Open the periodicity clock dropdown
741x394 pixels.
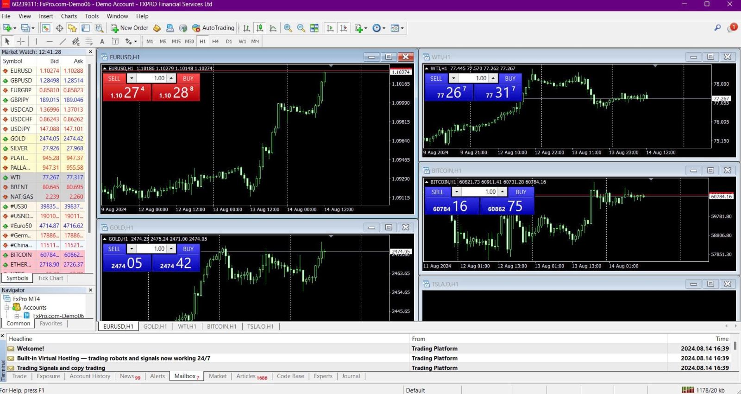pyautogui.click(x=384, y=28)
